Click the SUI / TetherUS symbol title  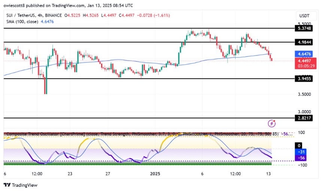[21, 15]
